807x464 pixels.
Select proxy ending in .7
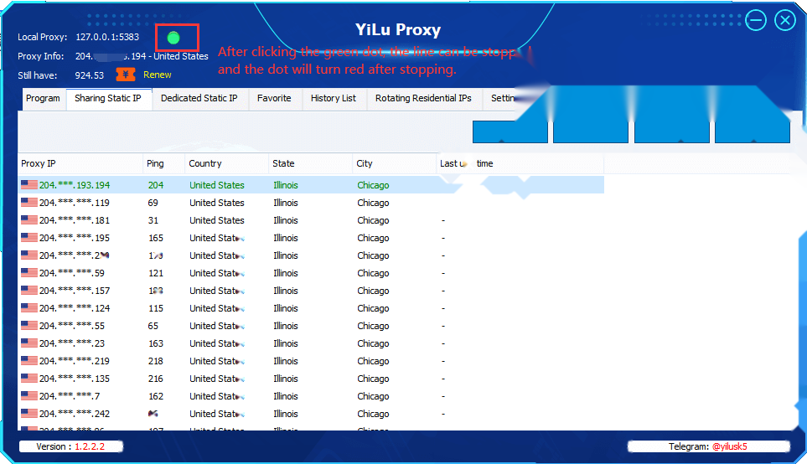click(311, 396)
